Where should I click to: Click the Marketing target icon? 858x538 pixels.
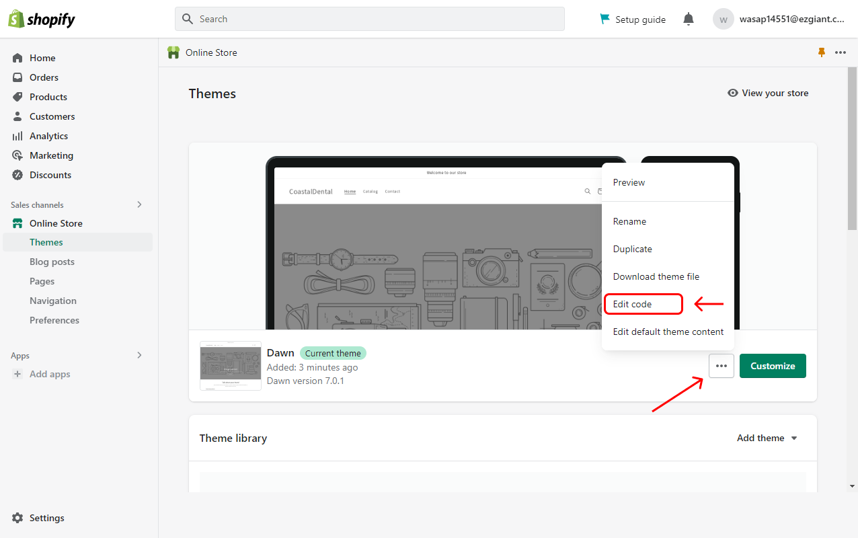coord(17,155)
